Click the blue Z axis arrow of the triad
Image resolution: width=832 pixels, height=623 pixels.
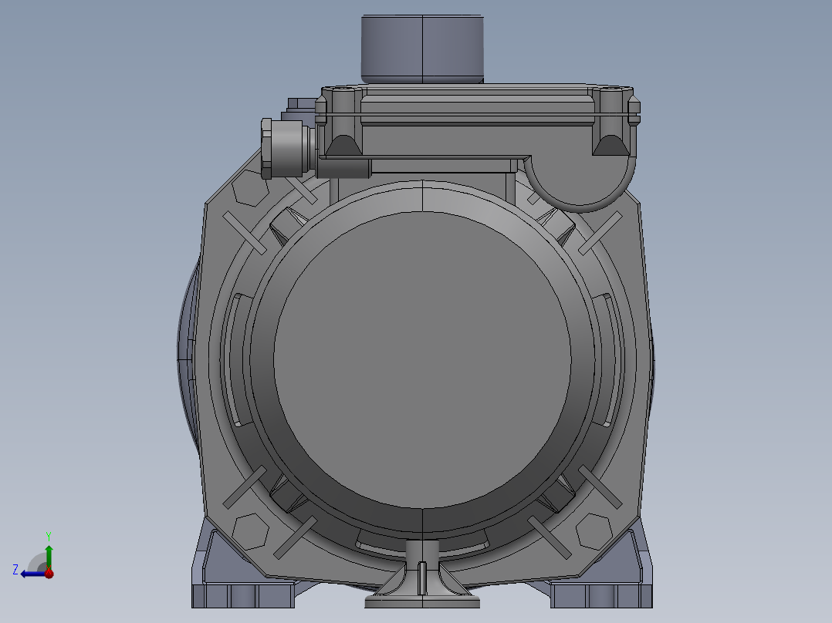pyautogui.click(x=33, y=574)
